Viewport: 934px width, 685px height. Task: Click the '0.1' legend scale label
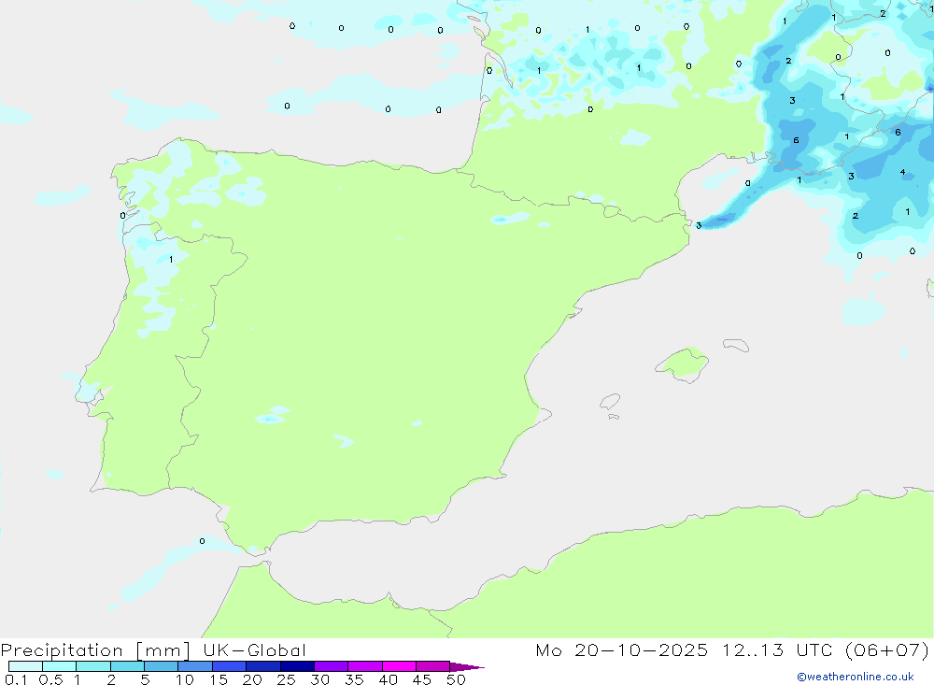pos(16,679)
